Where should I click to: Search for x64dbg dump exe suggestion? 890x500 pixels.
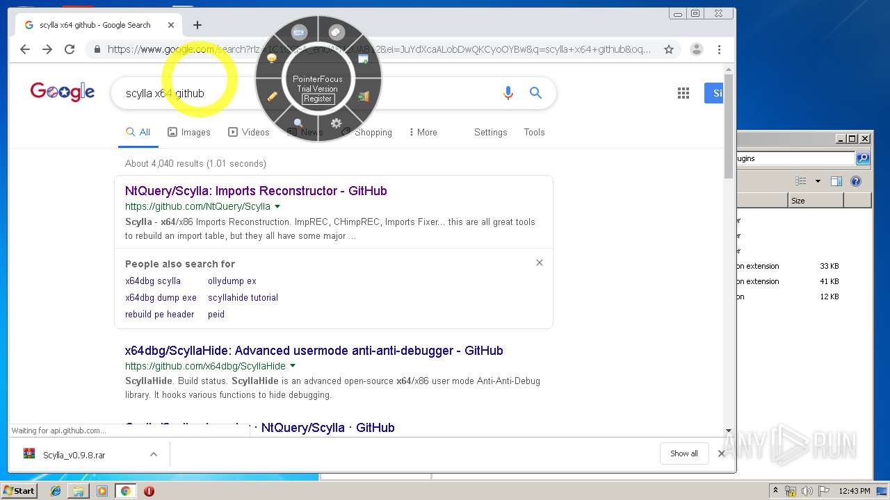[161, 298]
